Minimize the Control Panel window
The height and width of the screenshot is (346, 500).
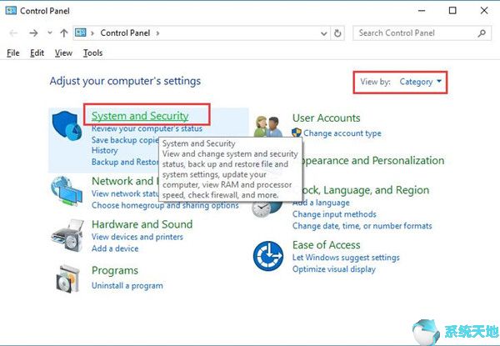point(422,11)
